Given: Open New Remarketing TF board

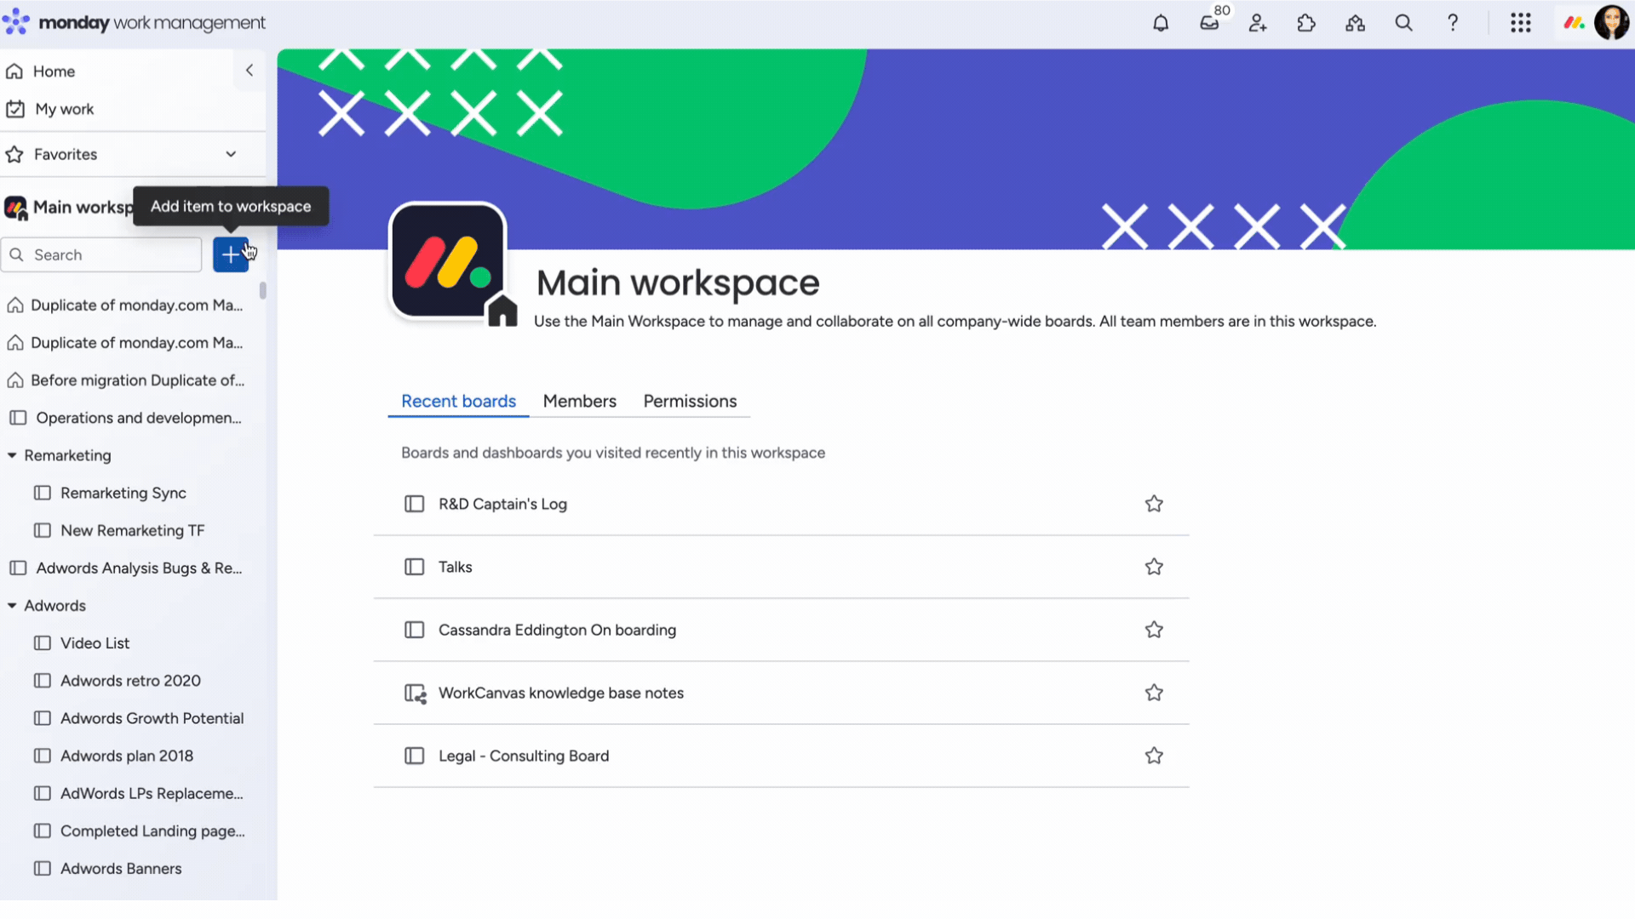Looking at the screenshot, I should click(120, 530).
